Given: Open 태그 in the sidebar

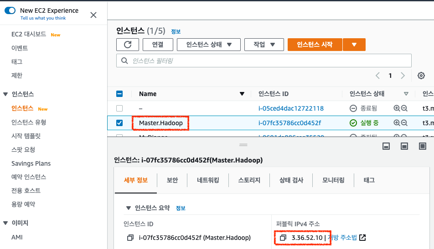Looking at the screenshot, I should 17,61.
